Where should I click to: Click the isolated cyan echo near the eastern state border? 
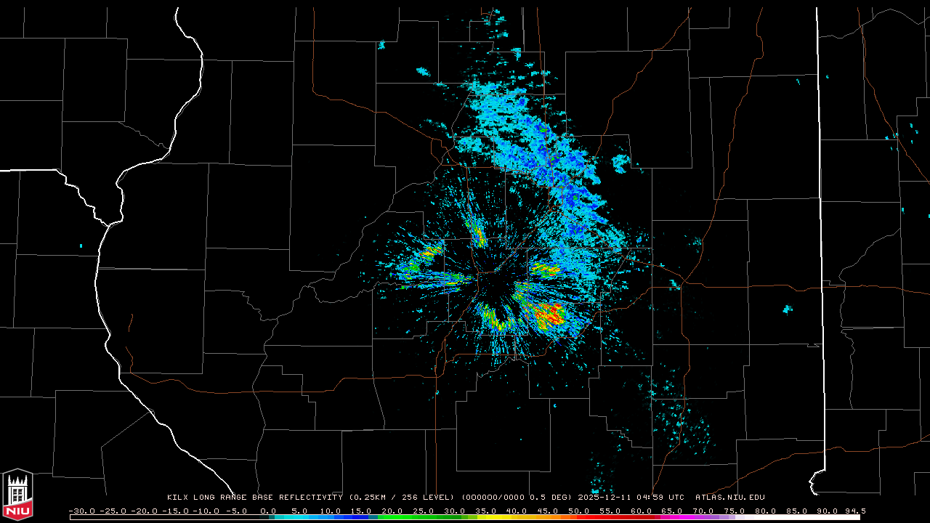(x=787, y=309)
